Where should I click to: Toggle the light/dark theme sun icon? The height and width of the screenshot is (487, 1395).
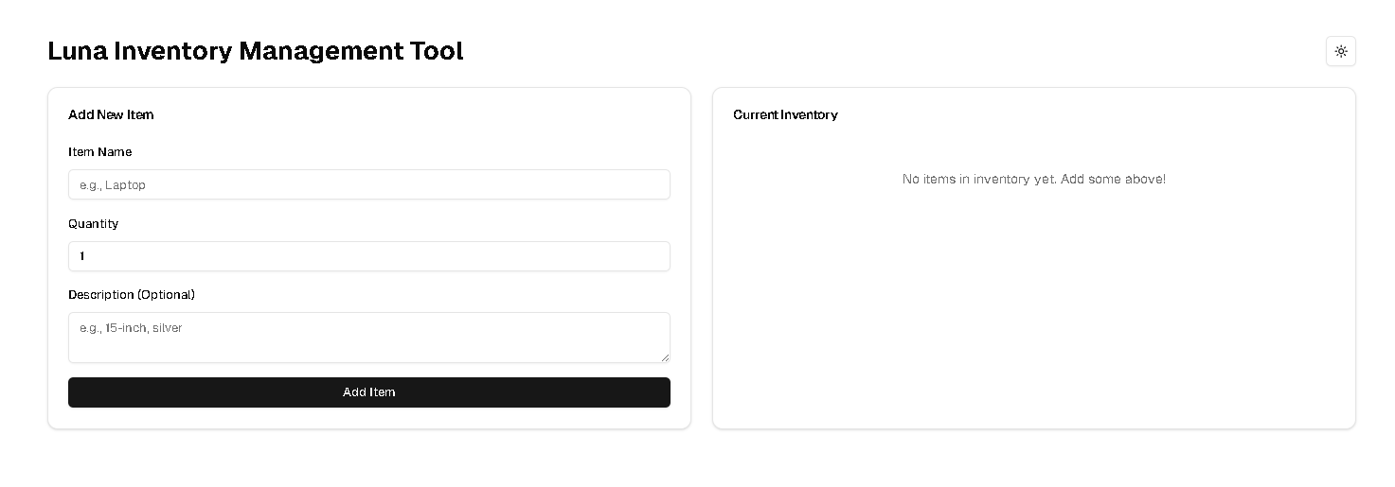[x=1340, y=51]
